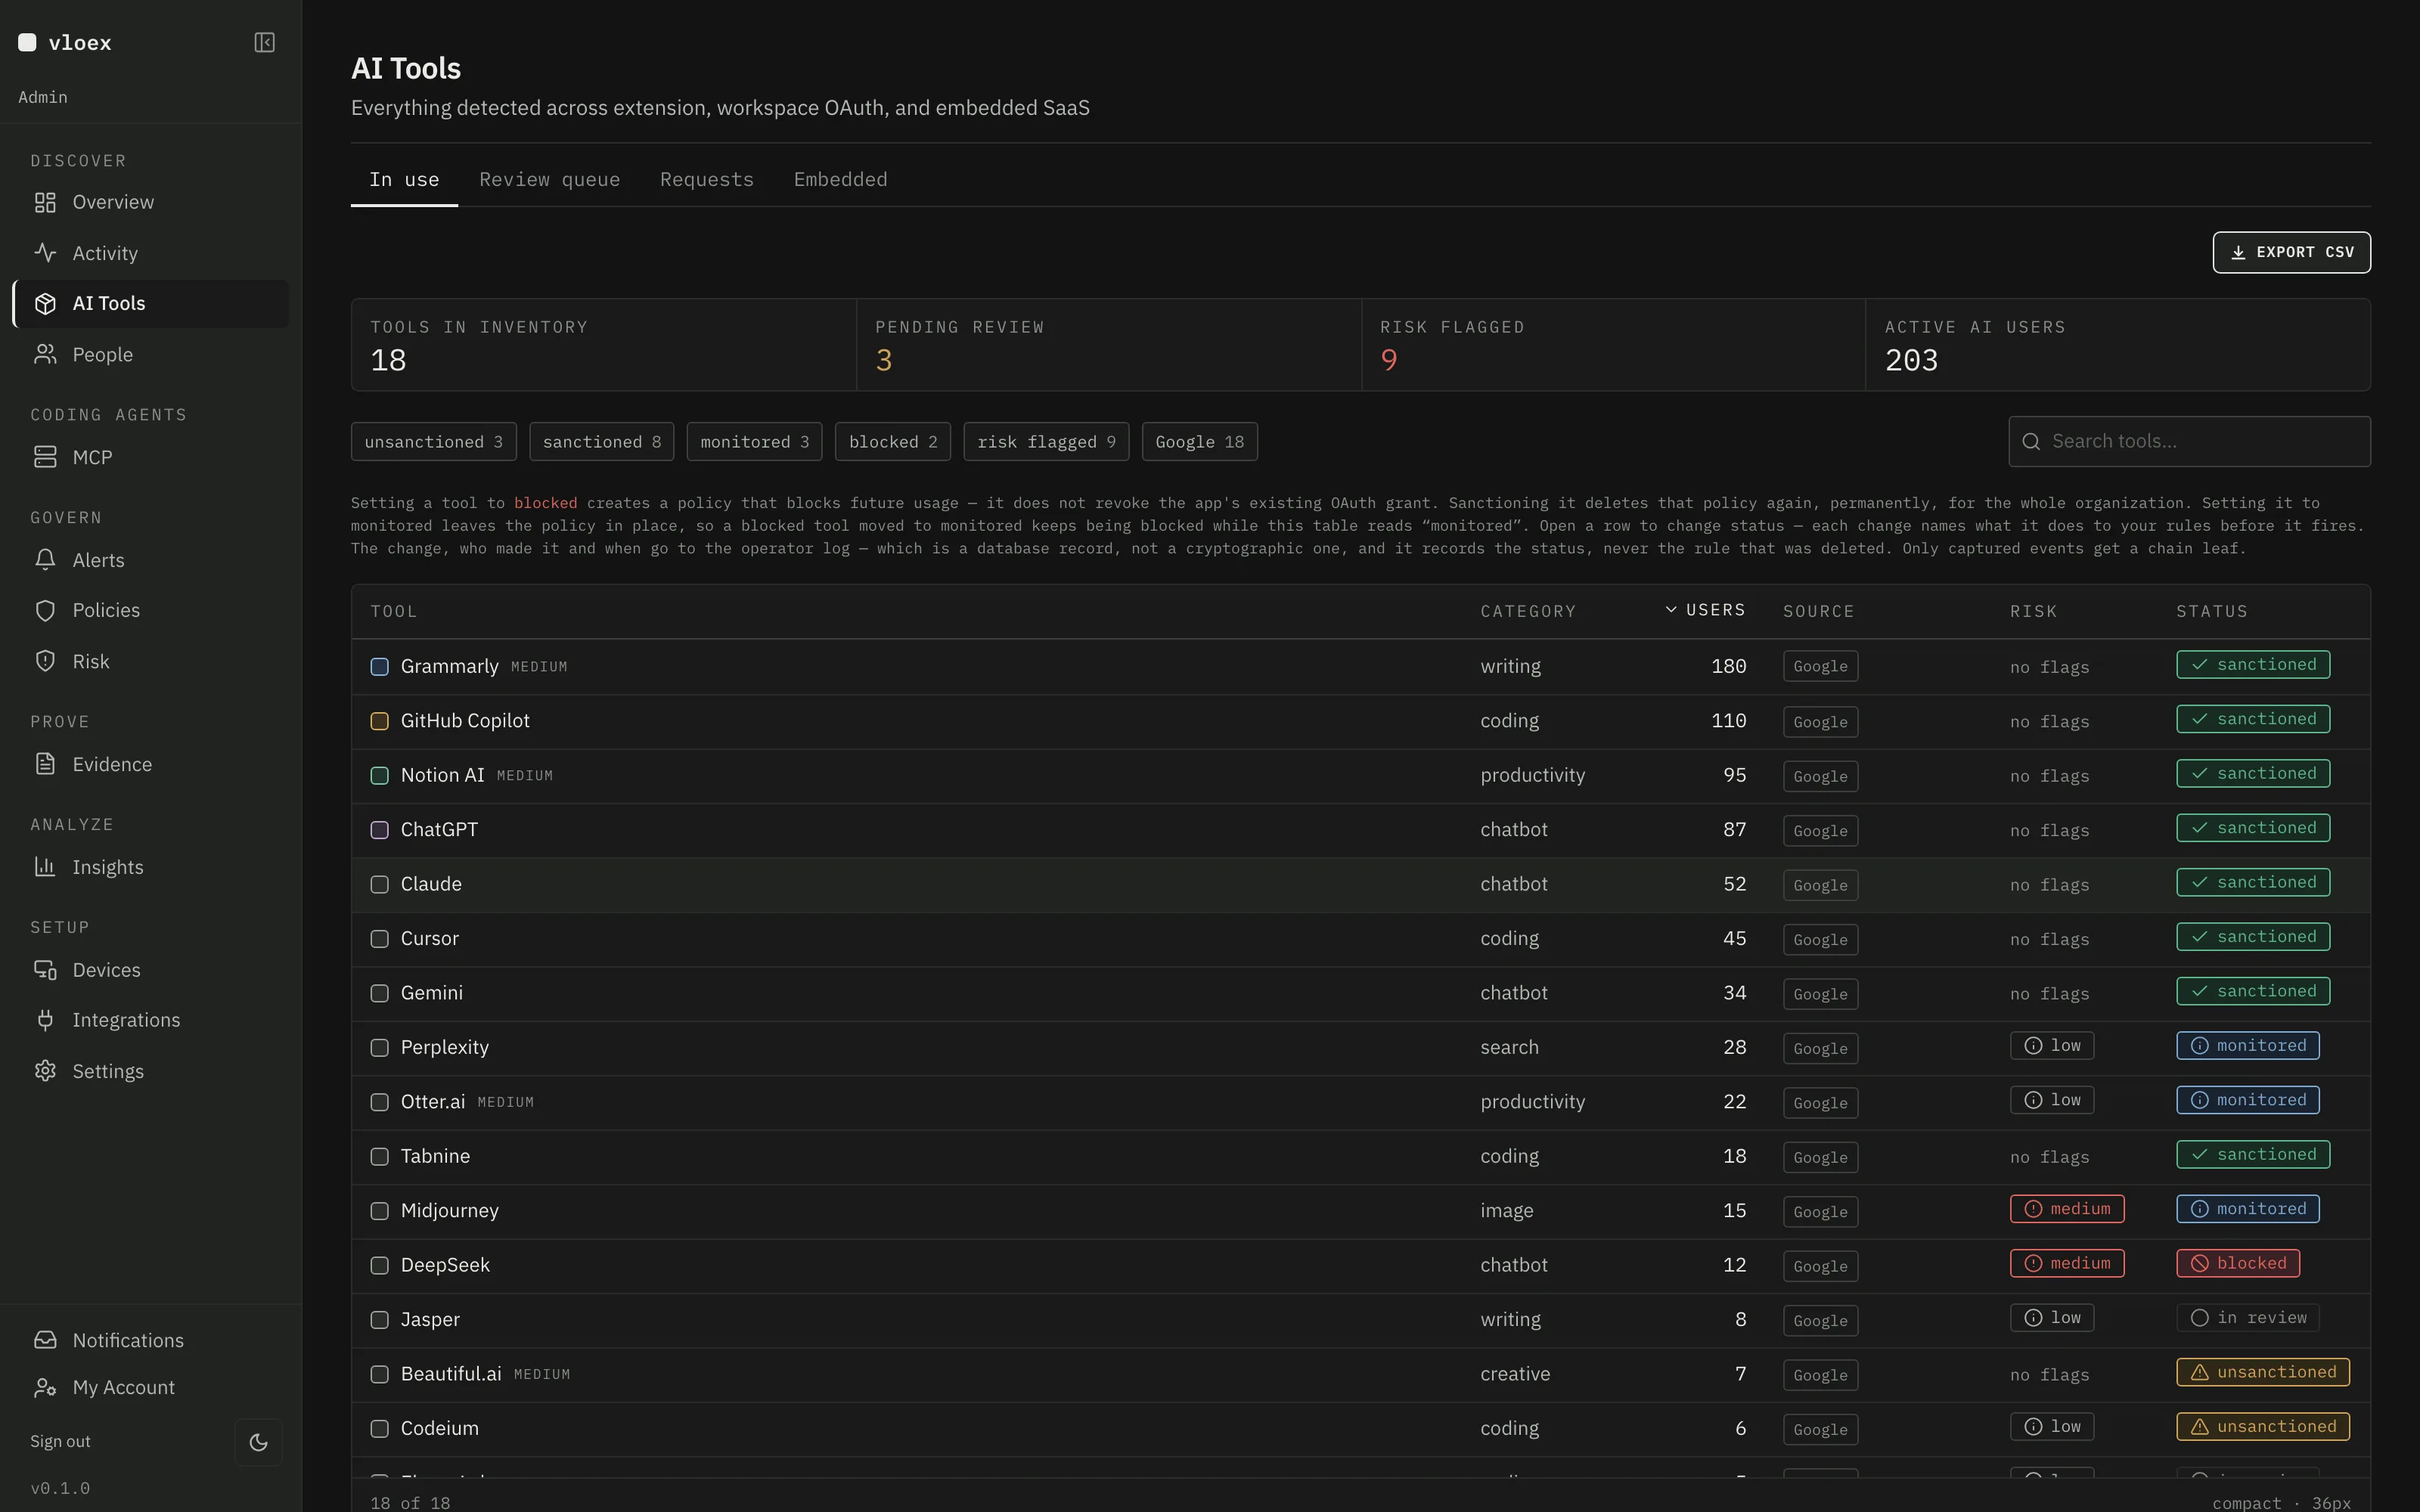2420x1512 pixels.
Task: Check the Cursor row checkbox
Action: (x=380, y=939)
